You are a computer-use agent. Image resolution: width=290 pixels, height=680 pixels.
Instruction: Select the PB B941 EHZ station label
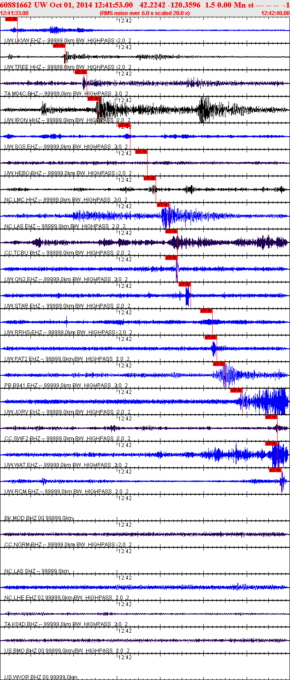(66, 386)
